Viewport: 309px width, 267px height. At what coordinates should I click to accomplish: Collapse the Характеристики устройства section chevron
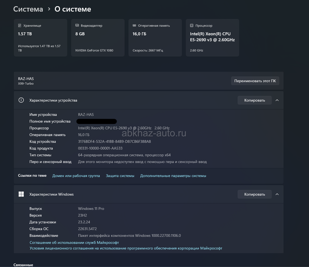(x=277, y=100)
